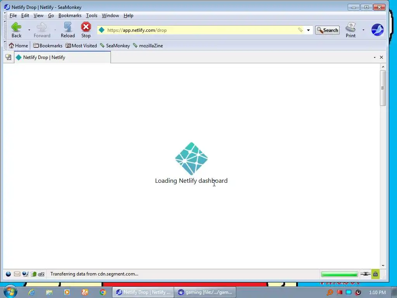
Task: Click the Search button
Action: [x=327, y=30]
